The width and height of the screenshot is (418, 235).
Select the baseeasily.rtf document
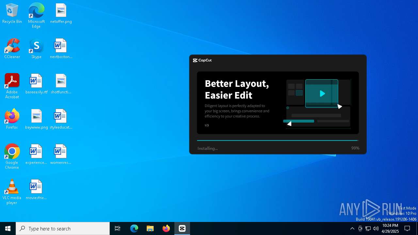[x=36, y=84]
